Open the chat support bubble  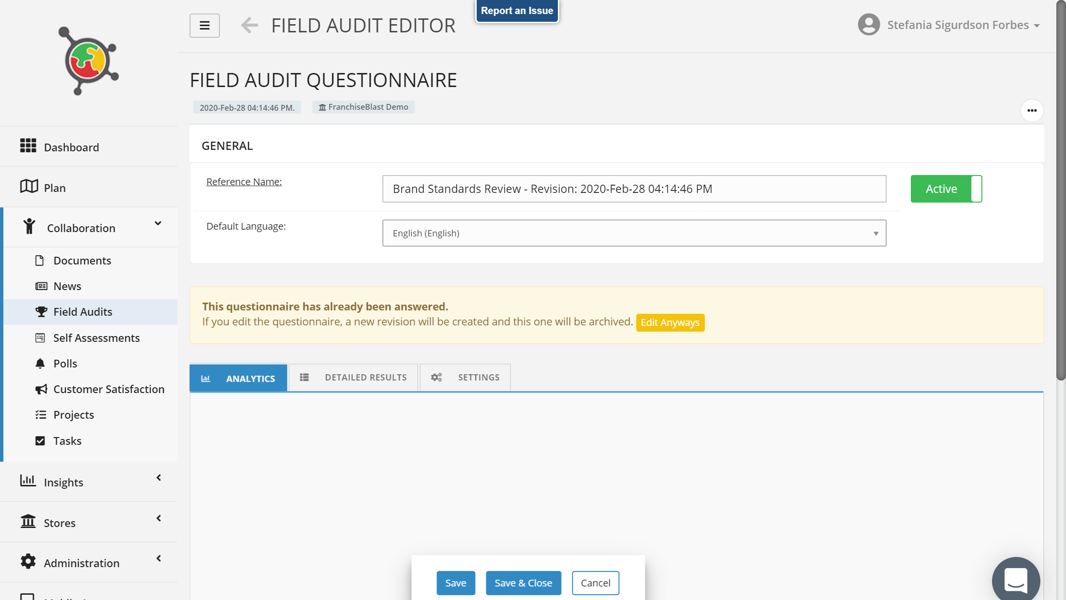(x=1016, y=579)
